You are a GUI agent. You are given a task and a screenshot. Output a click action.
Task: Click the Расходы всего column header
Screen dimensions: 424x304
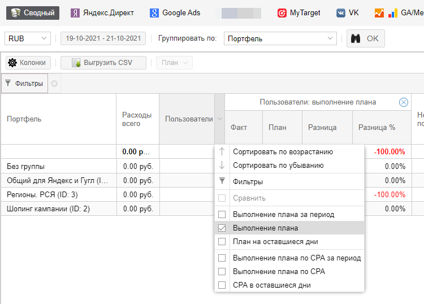tap(137, 119)
